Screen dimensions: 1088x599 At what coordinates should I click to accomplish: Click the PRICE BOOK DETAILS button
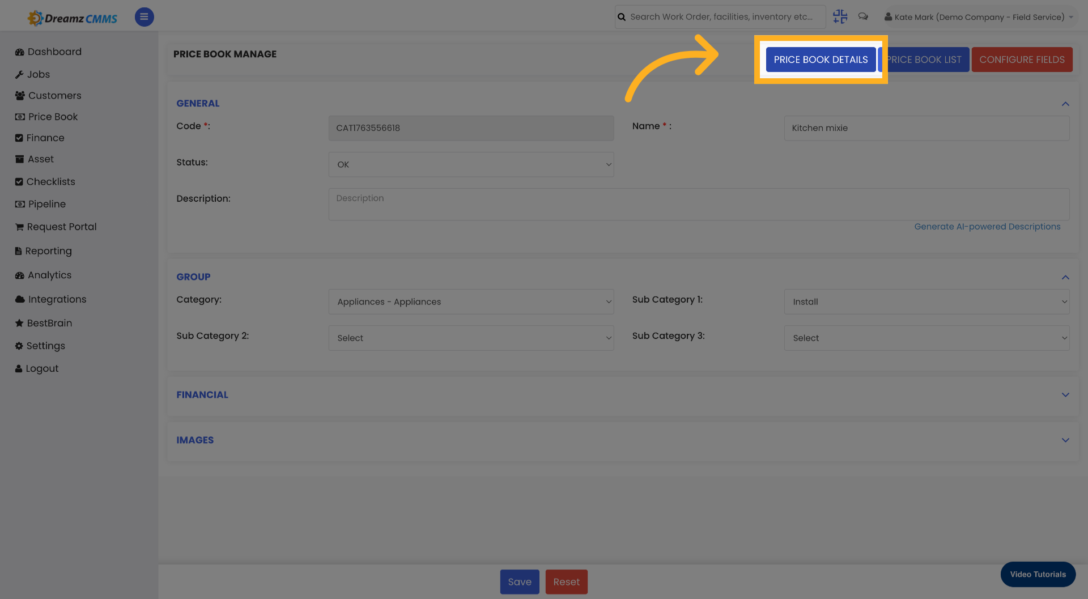point(821,60)
